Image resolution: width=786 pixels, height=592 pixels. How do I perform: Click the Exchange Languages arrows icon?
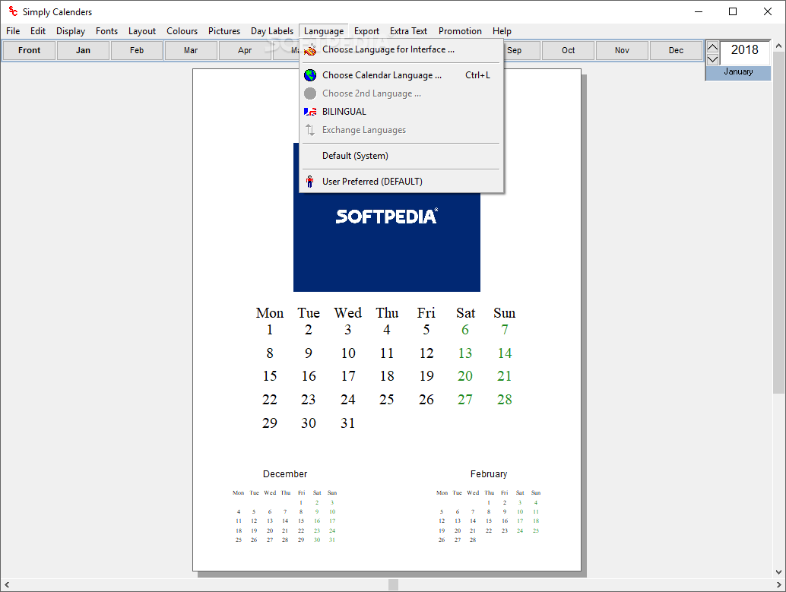click(310, 130)
